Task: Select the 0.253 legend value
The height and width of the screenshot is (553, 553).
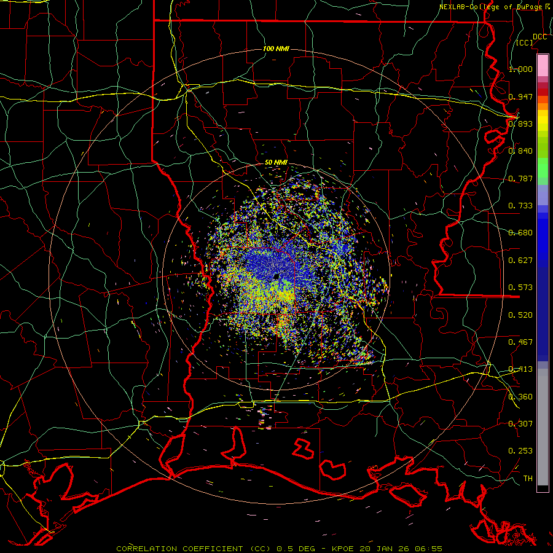Action: tap(520, 451)
